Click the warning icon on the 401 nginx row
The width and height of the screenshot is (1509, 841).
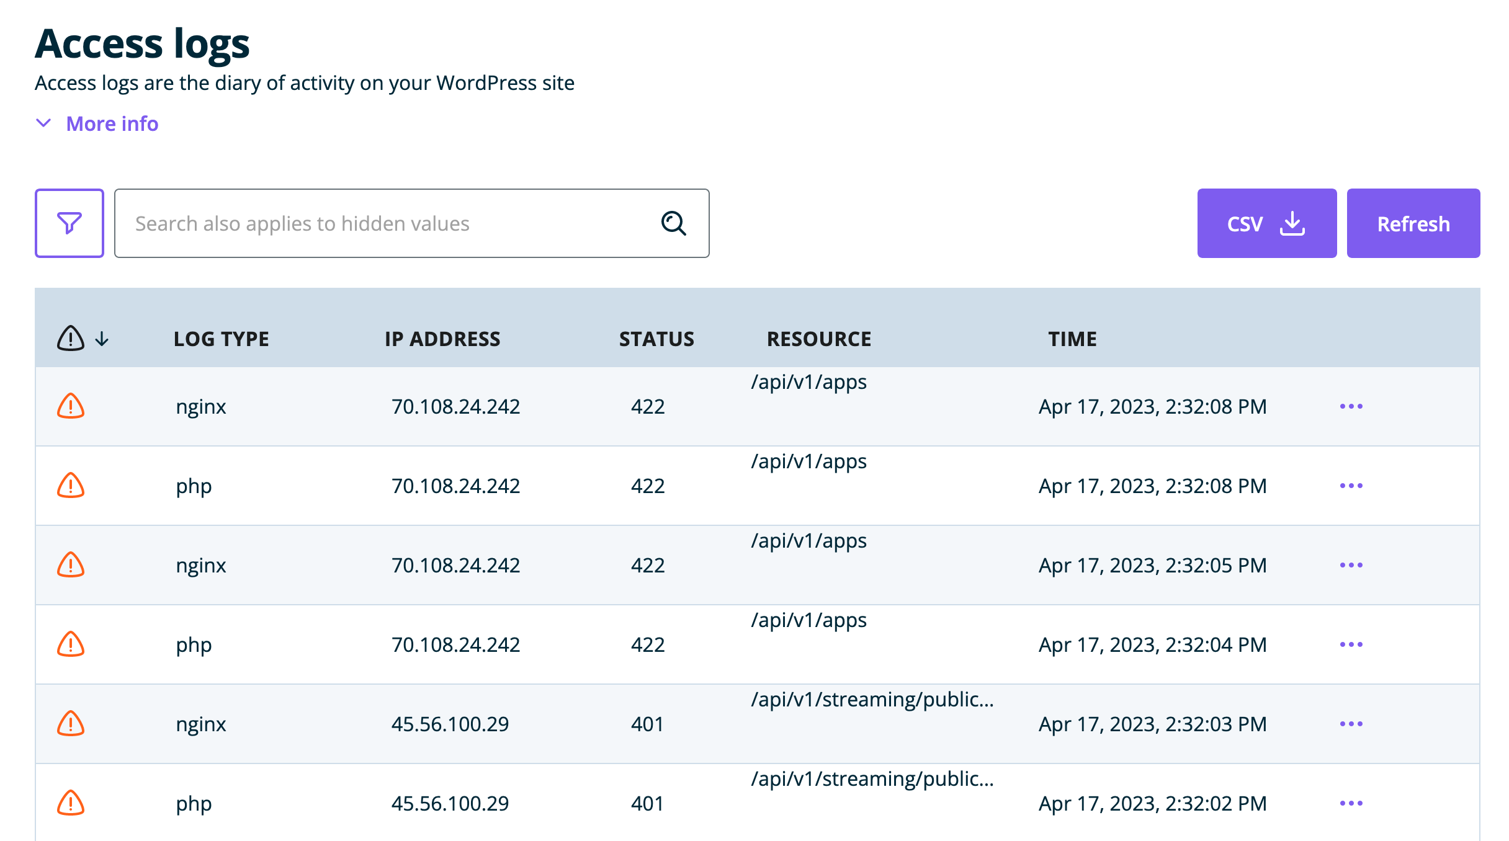tap(71, 724)
